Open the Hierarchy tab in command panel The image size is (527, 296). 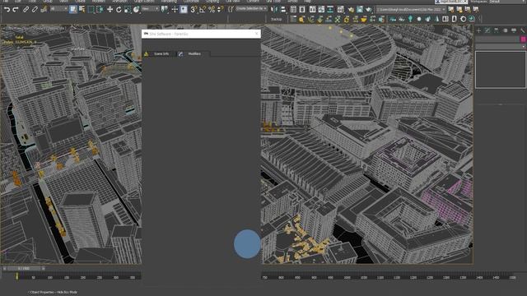[496, 30]
